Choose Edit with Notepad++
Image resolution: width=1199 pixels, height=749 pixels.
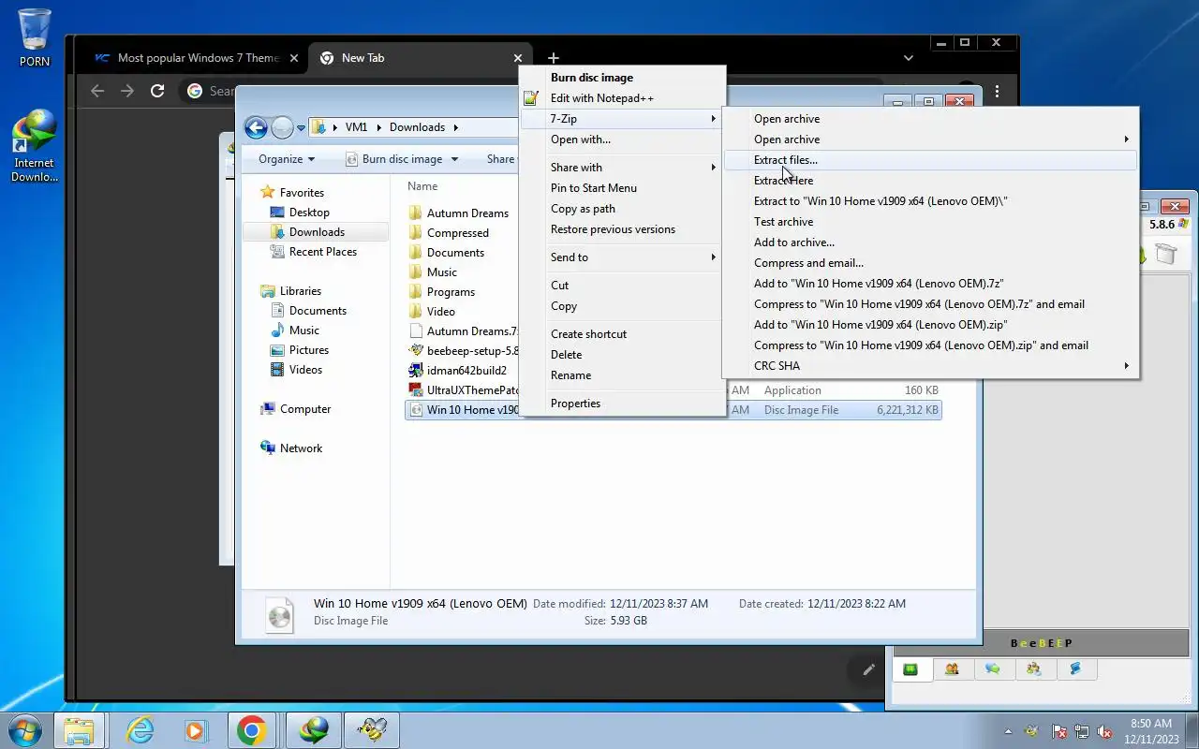click(x=622, y=98)
